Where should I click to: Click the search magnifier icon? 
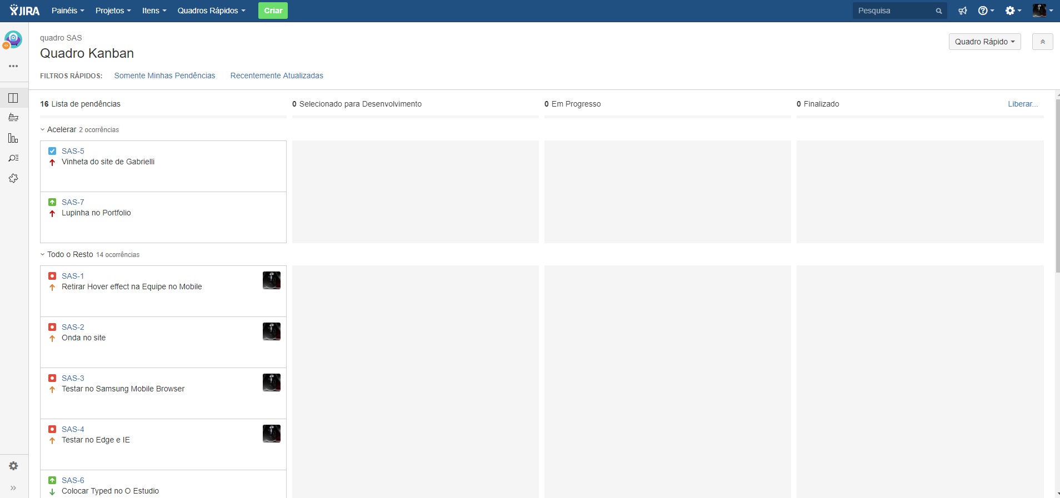(939, 11)
